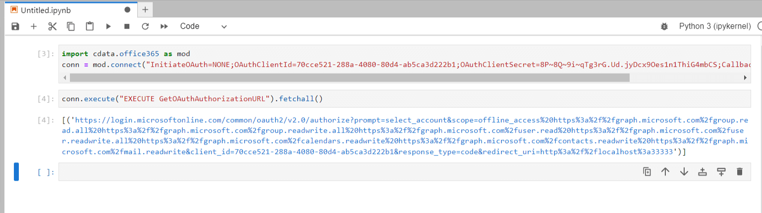Delete the active cell with the trash icon

tap(740, 172)
